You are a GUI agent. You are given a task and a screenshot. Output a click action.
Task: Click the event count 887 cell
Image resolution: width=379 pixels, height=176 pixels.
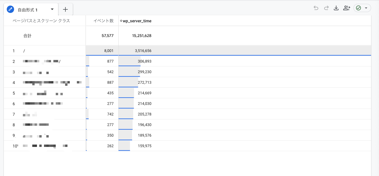pos(110,83)
